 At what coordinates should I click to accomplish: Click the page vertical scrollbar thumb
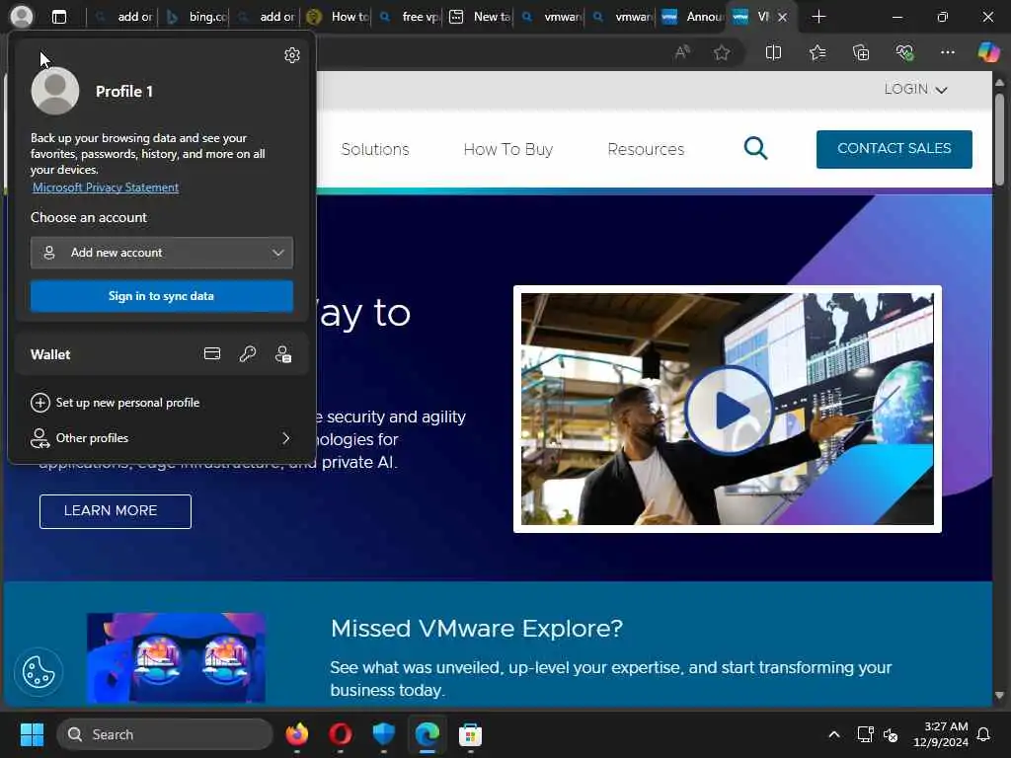[999, 140]
